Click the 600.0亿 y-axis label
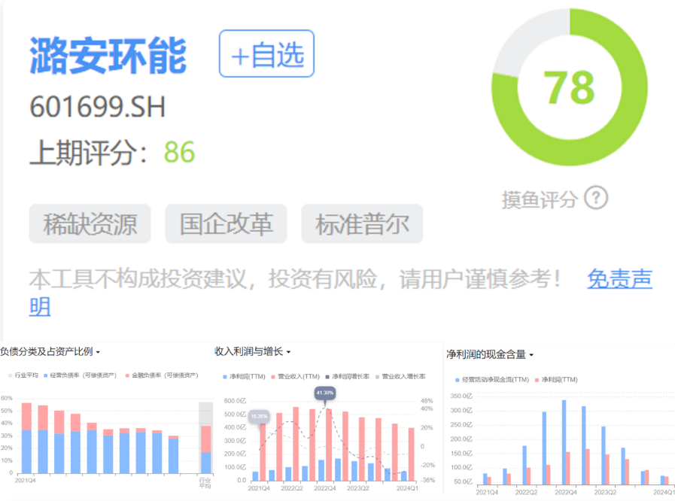Viewport: 675px width, 501px height. pyautogui.click(x=235, y=401)
